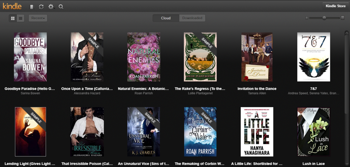
Task: Click the title text '7&7'
Action: (x=314, y=89)
